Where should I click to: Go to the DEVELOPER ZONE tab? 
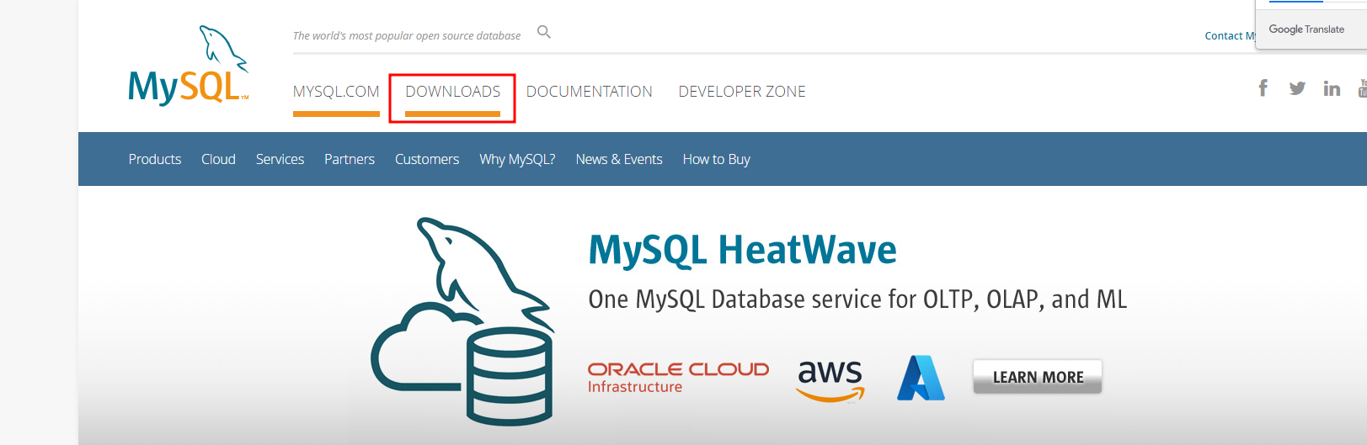742,92
